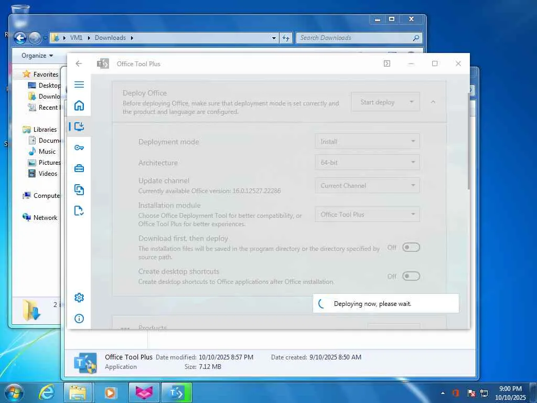Screen dimensions: 537x403
Task: Click the Office Tool Plus icon in details pane
Action: (85, 363)
